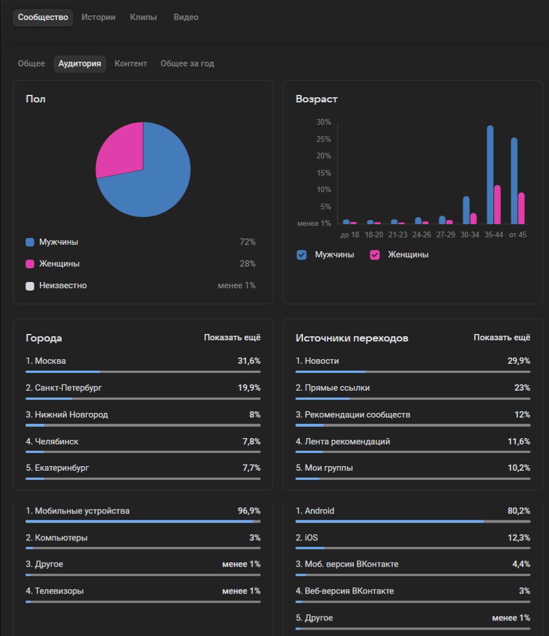
Task: Click the white Неизвестно legend swatch
Action: click(x=30, y=286)
